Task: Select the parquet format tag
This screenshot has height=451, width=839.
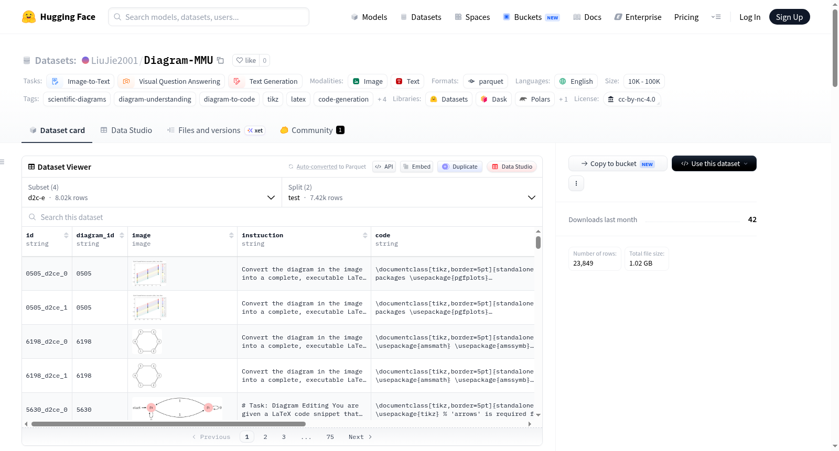Action: click(486, 81)
